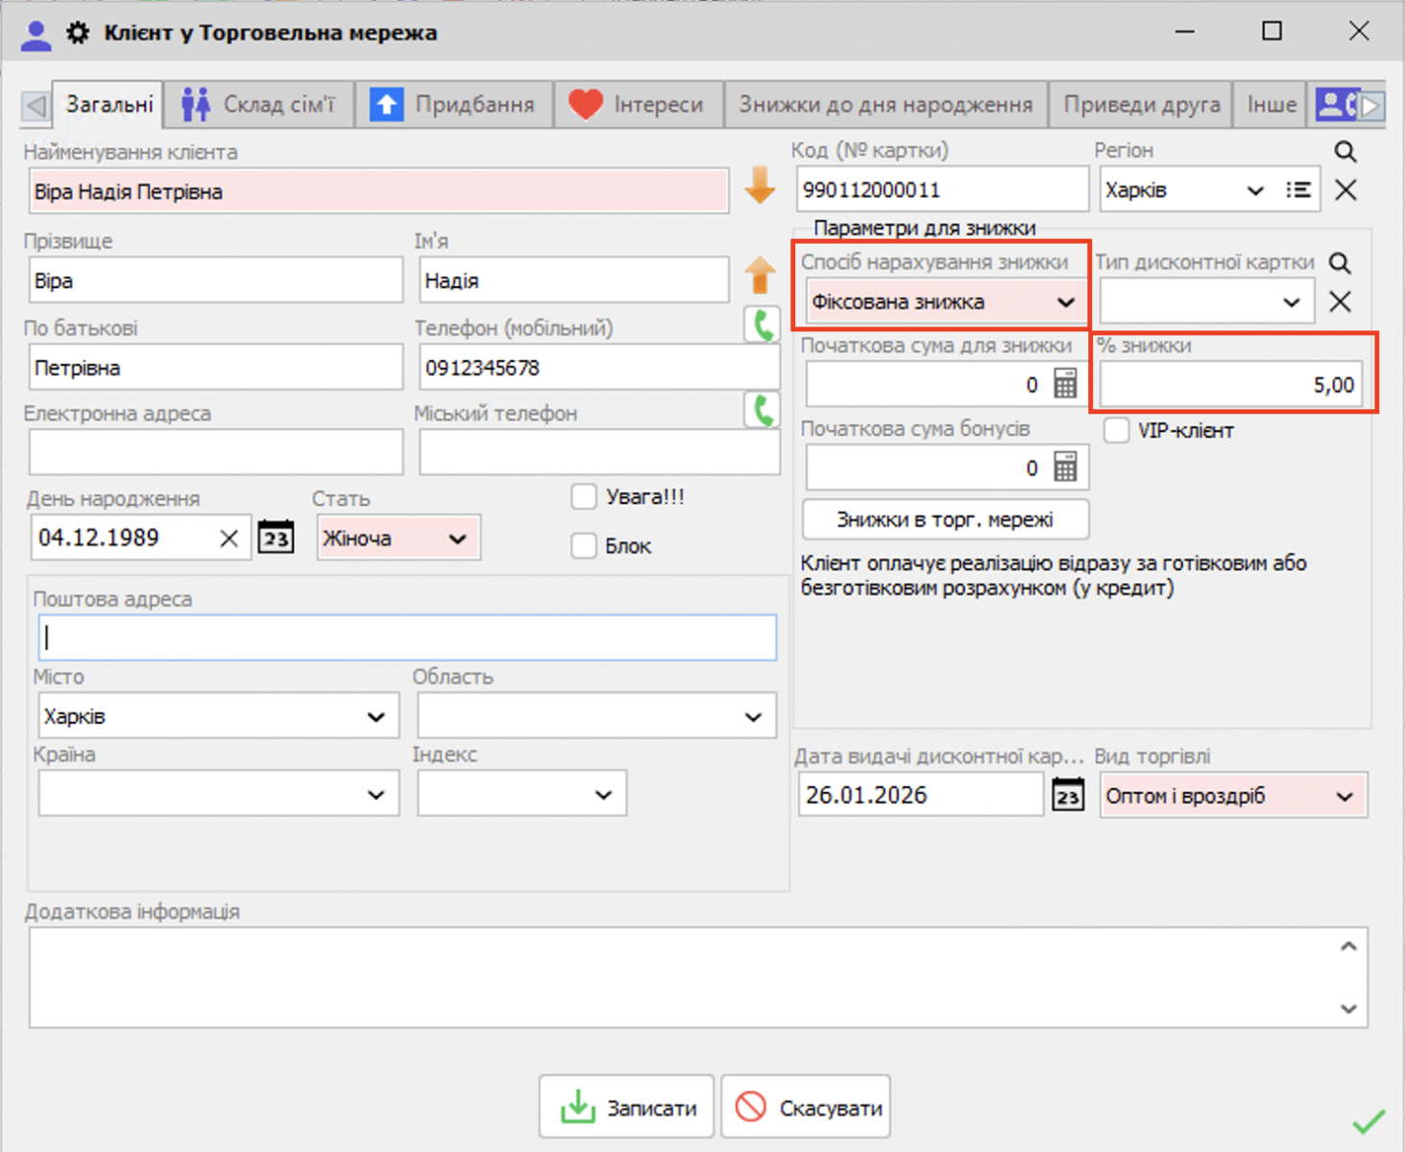
Task: Open the Склад сім'ї tab
Action: (x=258, y=105)
